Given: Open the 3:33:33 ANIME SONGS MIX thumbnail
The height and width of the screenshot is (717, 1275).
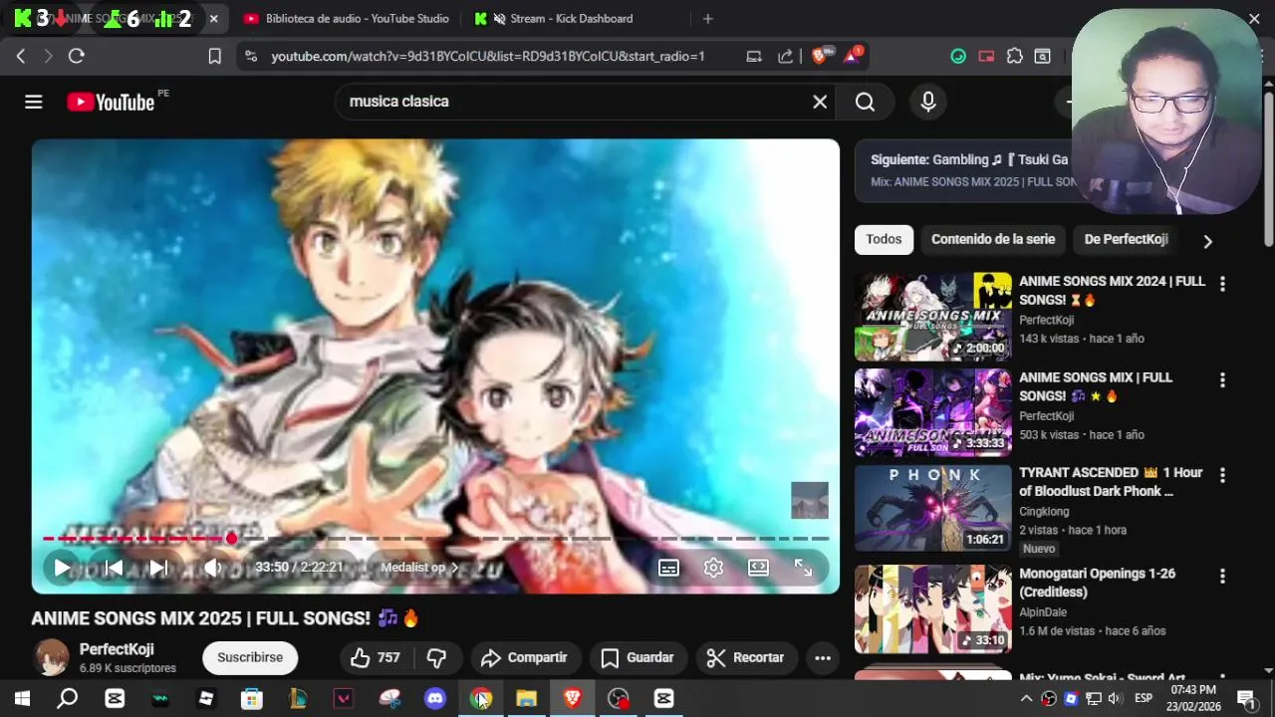Looking at the screenshot, I should pyautogui.click(x=932, y=413).
